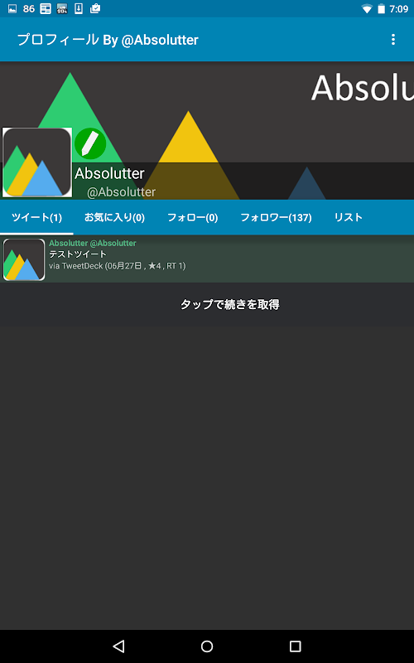Tap the download notification icon in status bar
The width and height of the screenshot is (414, 663).
(x=79, y=9)
